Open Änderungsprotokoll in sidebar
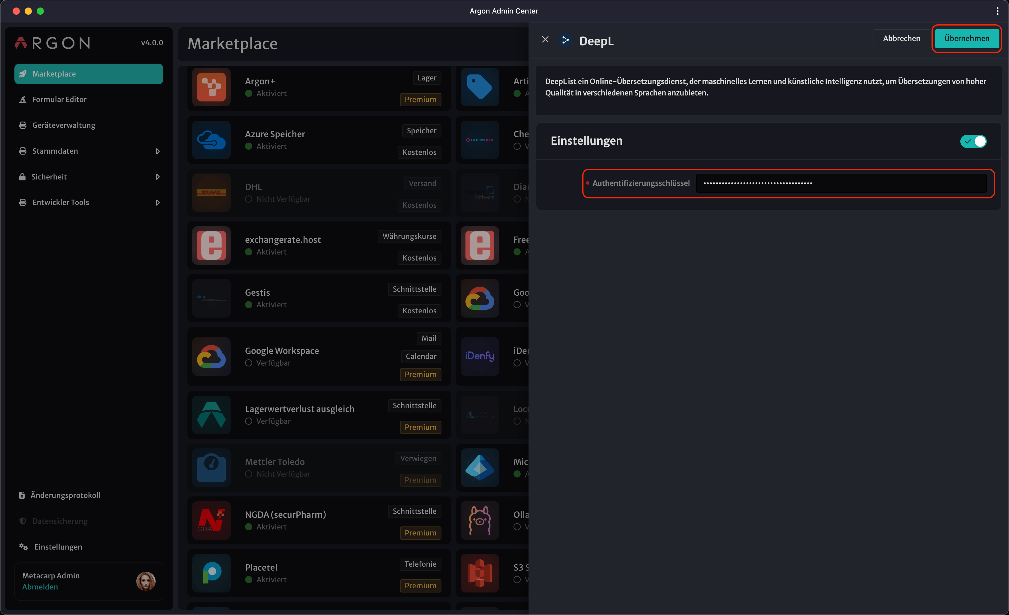 (89, 495)
